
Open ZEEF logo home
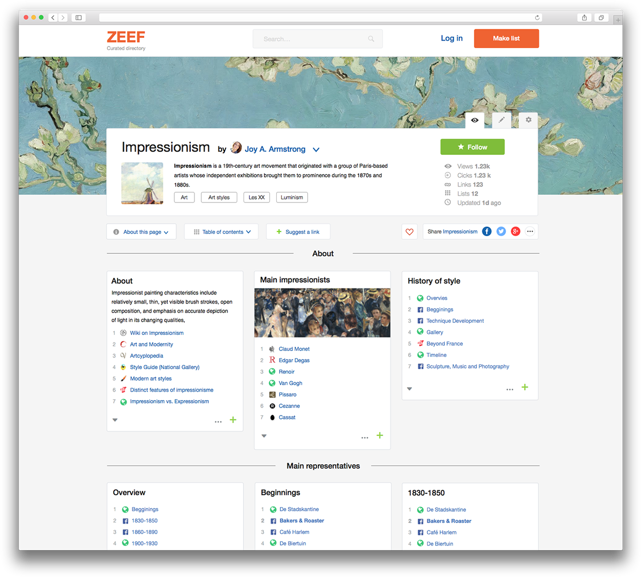pyautogui.click(x=126, y=37)
